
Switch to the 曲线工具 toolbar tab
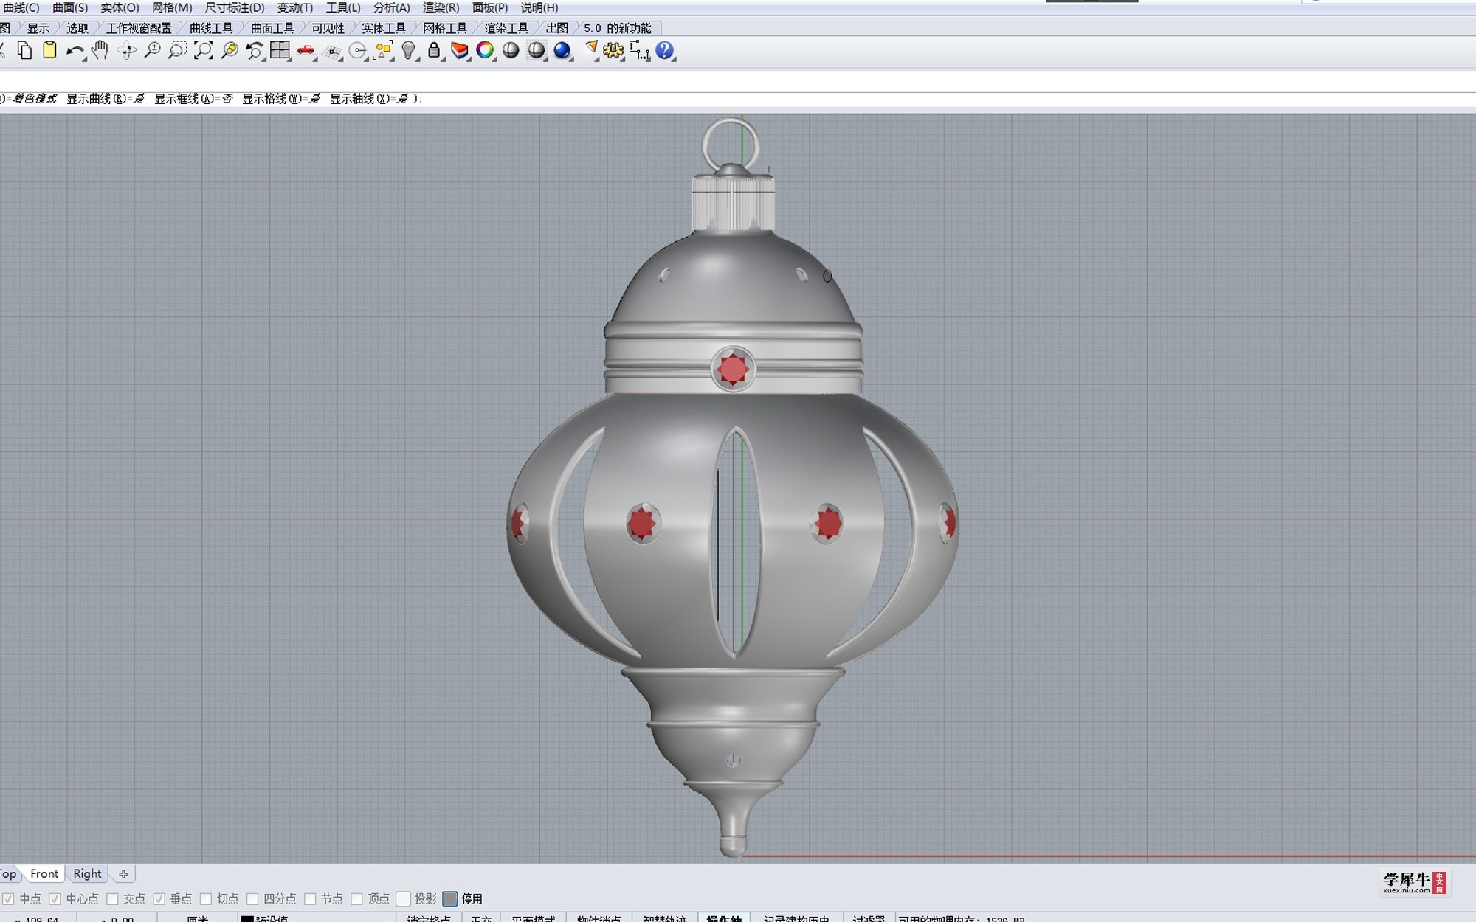[x=211, y=28]
